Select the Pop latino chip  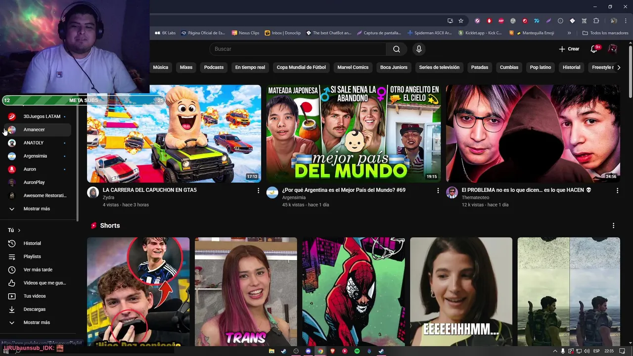point(541,67)
